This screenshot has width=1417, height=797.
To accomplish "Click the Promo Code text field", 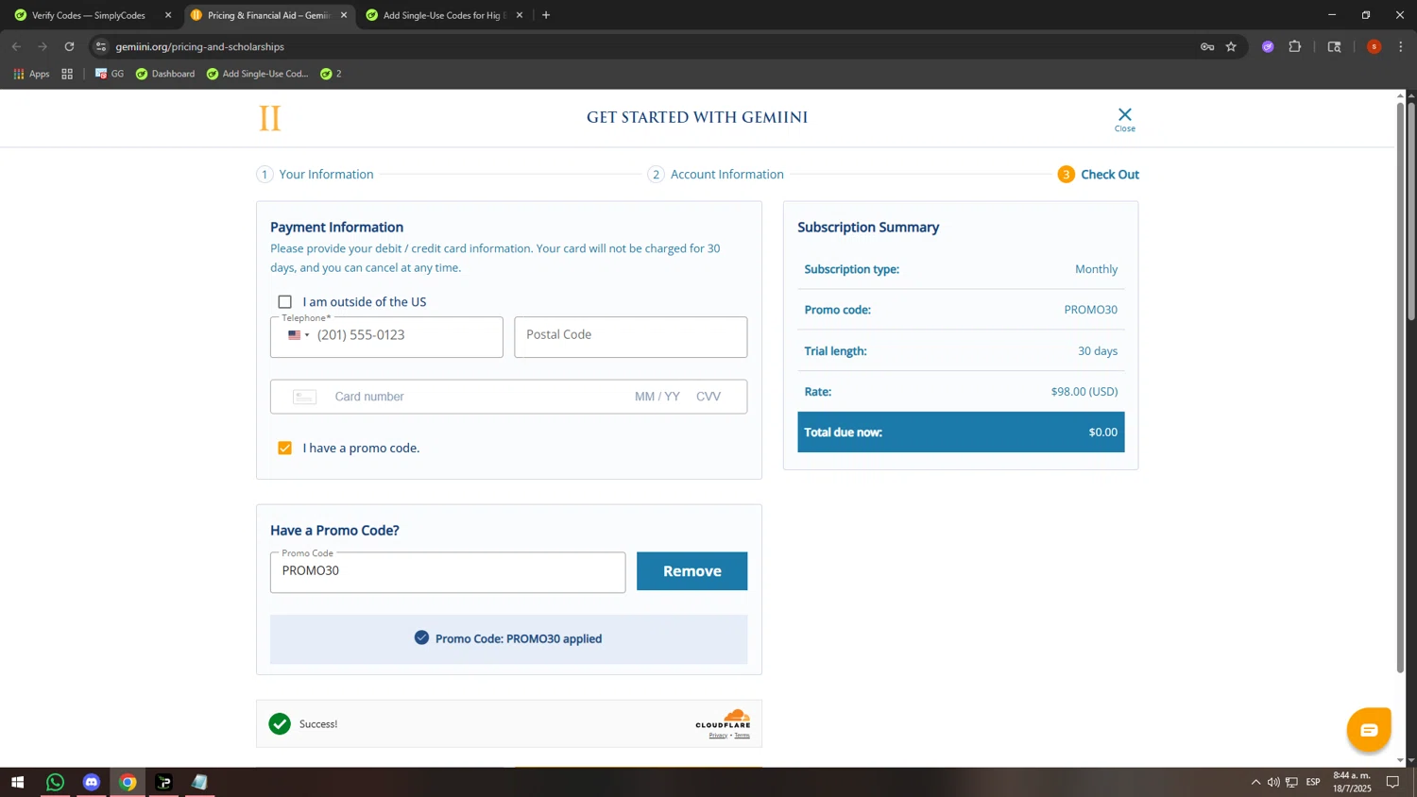I will tap(448, 572).
